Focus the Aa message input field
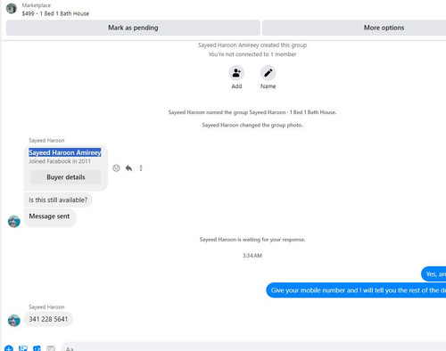Screen dimensions: 446x351 pos(253,347)
